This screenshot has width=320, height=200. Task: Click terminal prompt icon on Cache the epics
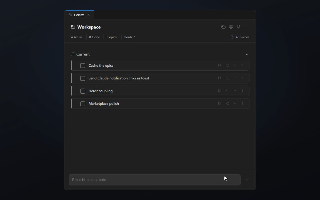pos(227,65)
